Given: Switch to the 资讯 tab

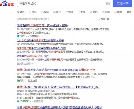Looking at the screenshot, I should [33, 12].
